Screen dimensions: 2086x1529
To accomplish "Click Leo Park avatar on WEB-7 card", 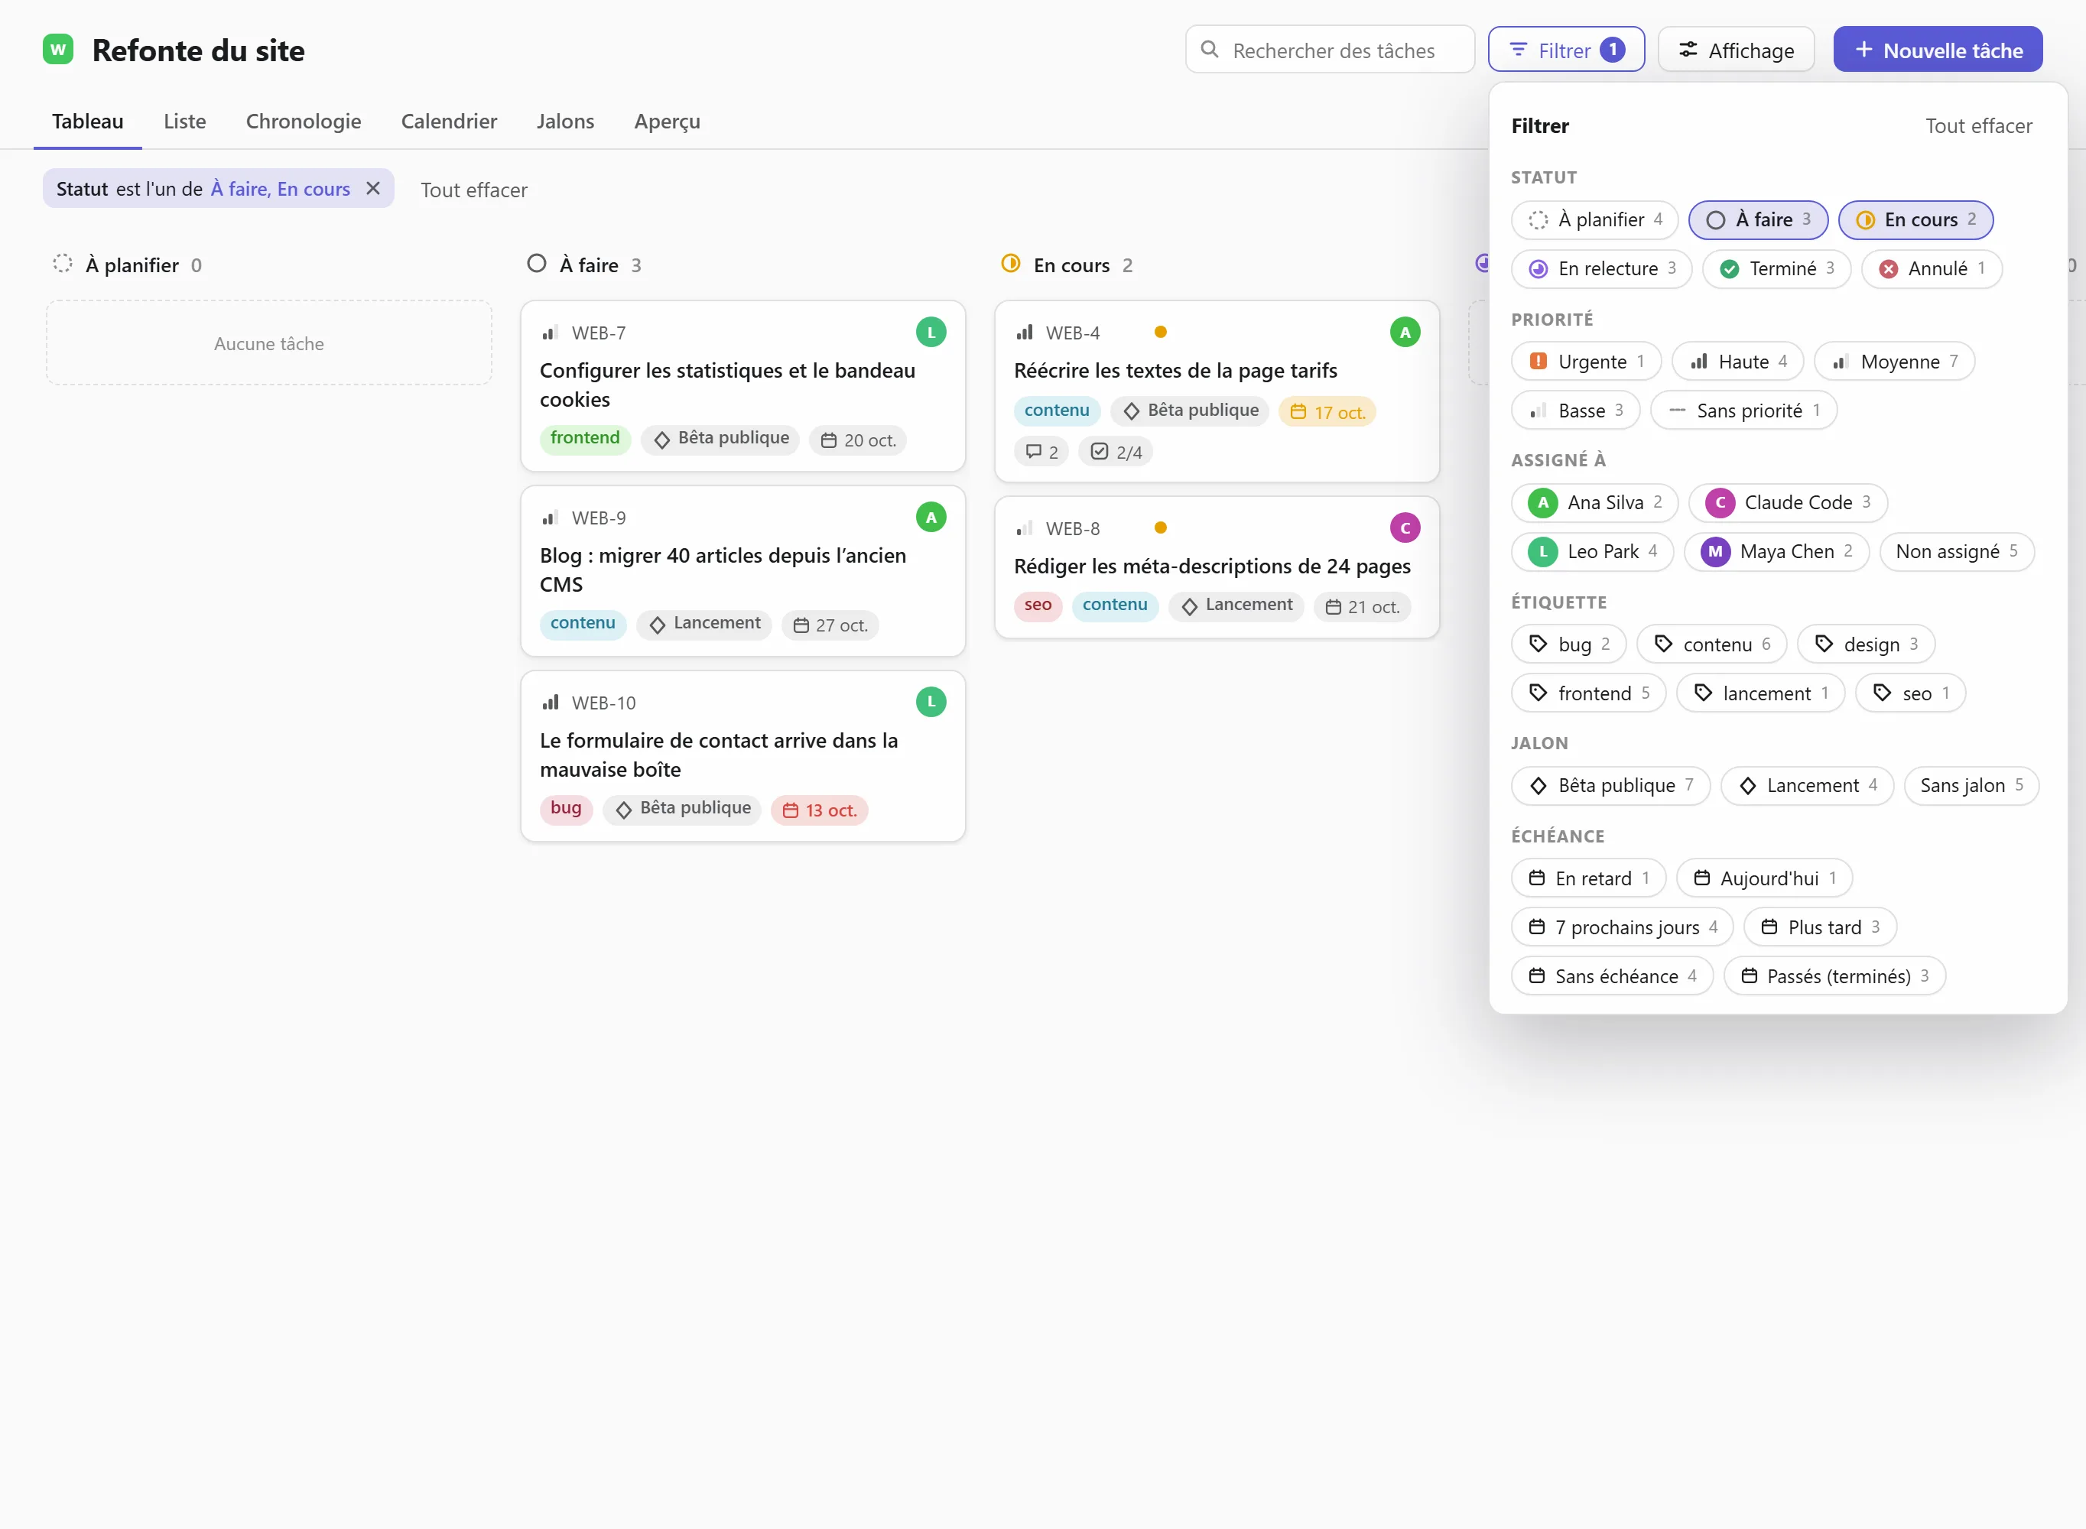I will (x=930, y=333).
